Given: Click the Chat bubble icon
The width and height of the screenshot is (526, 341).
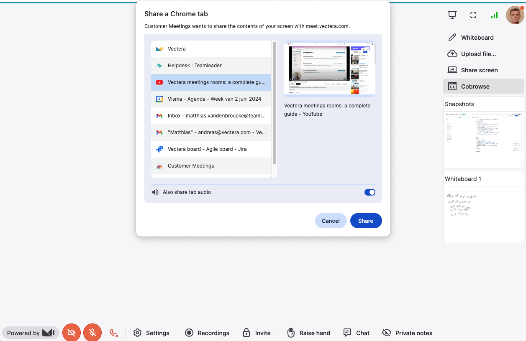Looking at the screenshot, I should tap(347, 333).
